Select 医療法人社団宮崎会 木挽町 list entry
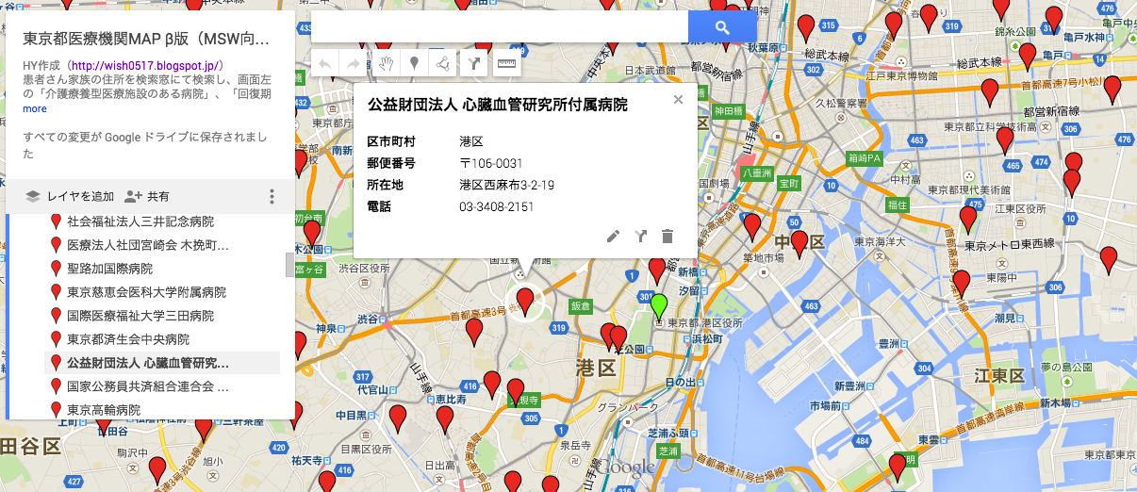The width and height of the screenshot is (1137, 492). click(148, 245)
